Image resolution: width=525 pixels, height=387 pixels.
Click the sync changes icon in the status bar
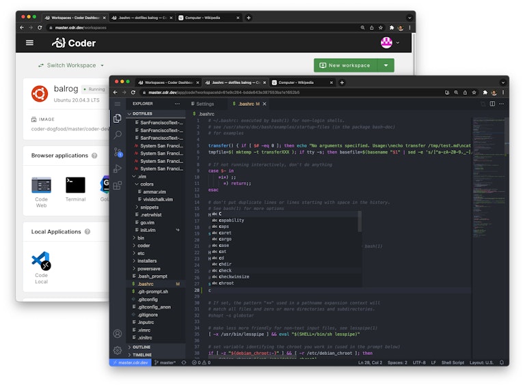pos(184,362)
